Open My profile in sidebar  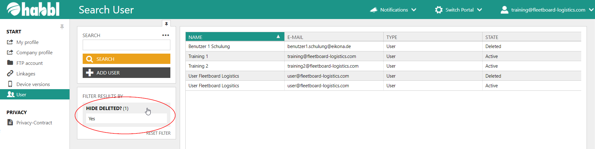pyautogui.click(x=27, y=42)
